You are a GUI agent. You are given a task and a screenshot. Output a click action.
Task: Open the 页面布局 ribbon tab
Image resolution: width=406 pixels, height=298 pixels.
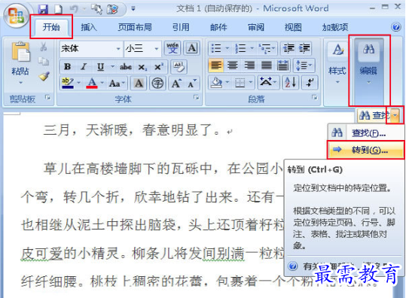(x=135, y=27)
